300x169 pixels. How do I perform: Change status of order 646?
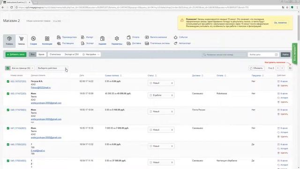[x=161, y=146]
